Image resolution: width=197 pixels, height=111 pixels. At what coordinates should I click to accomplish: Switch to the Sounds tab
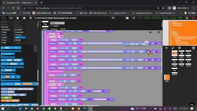pos(63,29)
